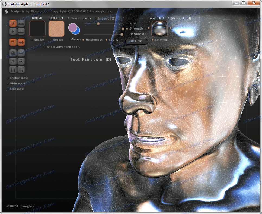This screenshot has height=214, width=262.
Task: Select the Paint color brush icon
Action: 13,23
